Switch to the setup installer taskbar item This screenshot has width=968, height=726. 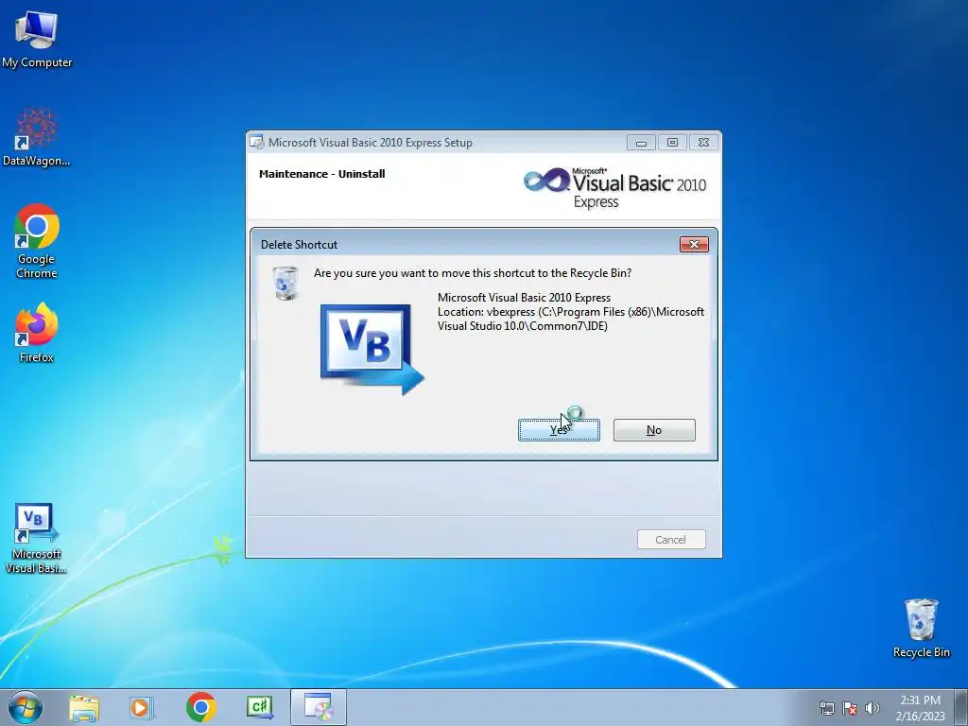tap(319, 707)
